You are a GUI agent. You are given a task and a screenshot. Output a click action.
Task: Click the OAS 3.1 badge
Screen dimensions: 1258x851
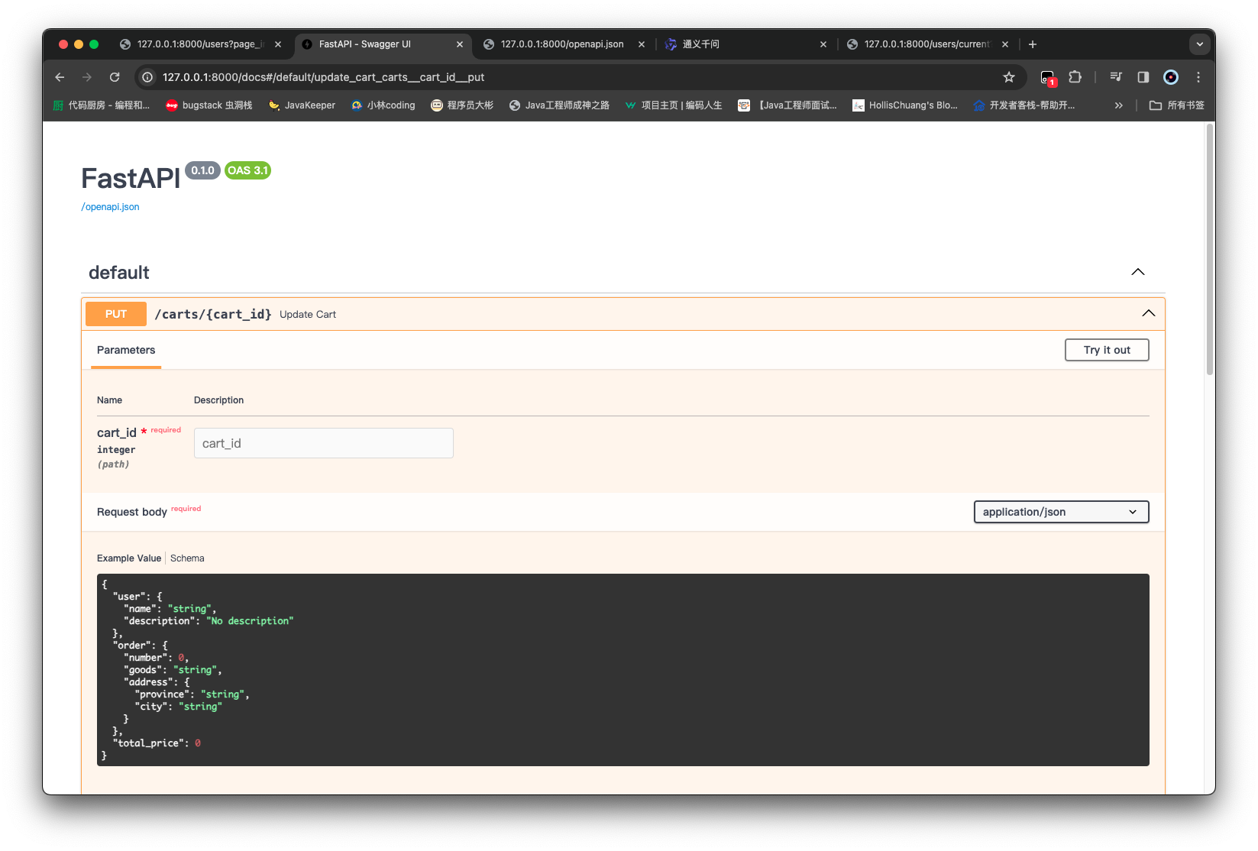tap(247, 170)
